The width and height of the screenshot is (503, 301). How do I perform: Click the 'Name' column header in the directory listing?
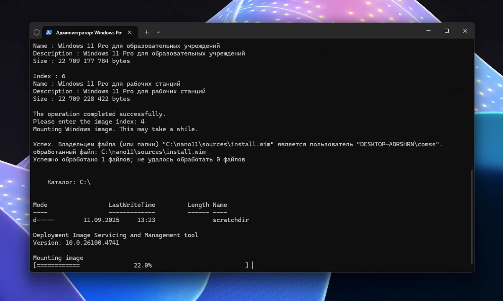(x=220, y=205)
